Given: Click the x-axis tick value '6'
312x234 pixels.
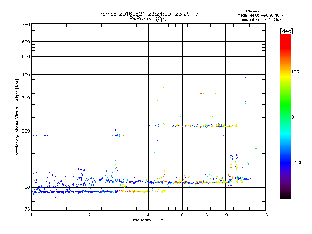Looking at the screenshot, I should 182,215.
